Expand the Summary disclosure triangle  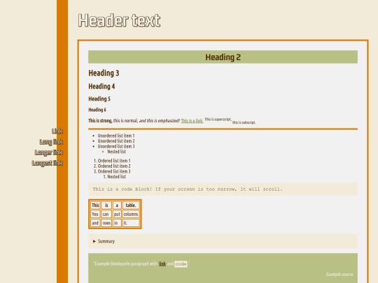[94, 241]
